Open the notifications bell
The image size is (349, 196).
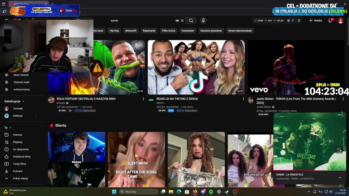[330, 20]
